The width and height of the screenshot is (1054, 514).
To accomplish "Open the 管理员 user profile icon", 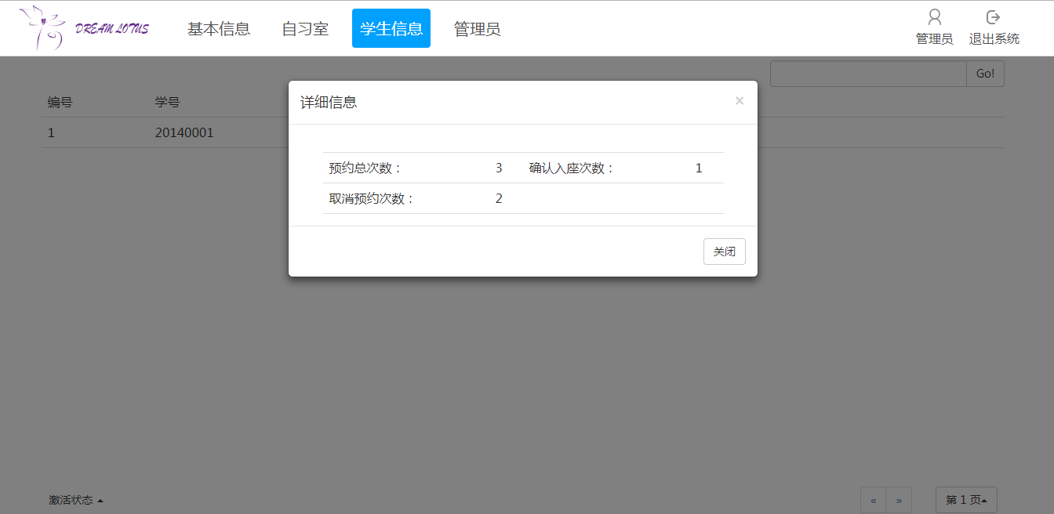I will pyautogui.click(x=934, y=17).
